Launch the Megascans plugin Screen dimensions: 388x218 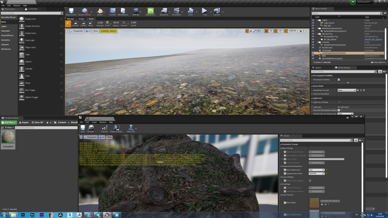pos(151,12)
